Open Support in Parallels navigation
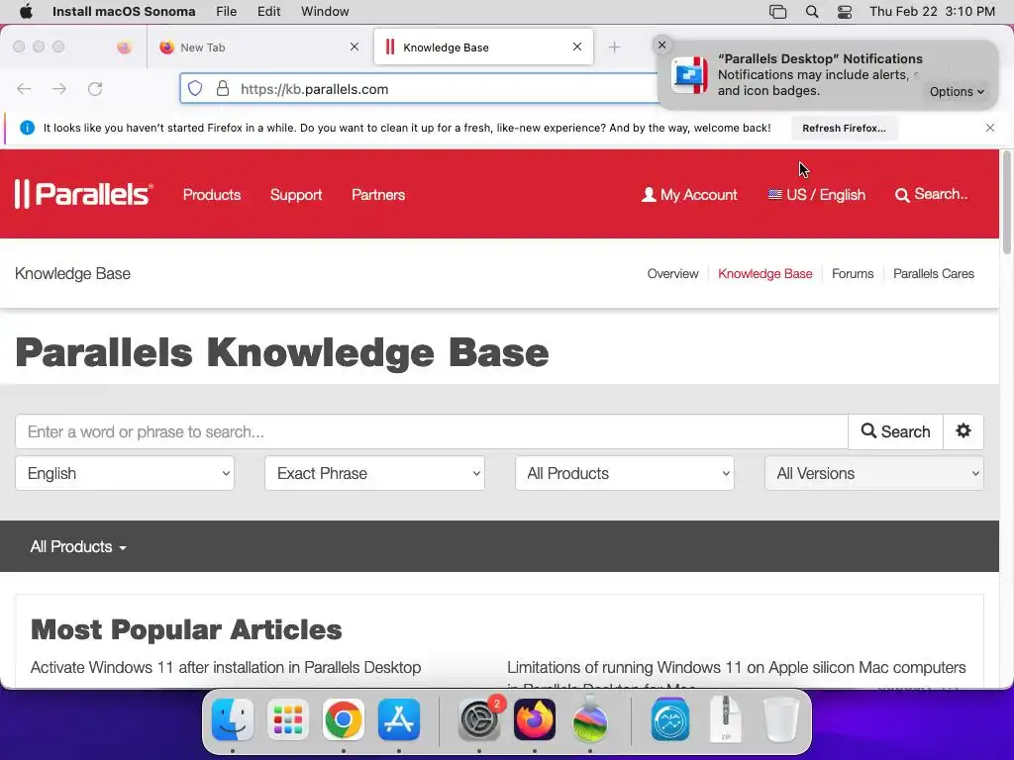The height and width of the screenshot is (760, 1014). click(x=296, y=195)
